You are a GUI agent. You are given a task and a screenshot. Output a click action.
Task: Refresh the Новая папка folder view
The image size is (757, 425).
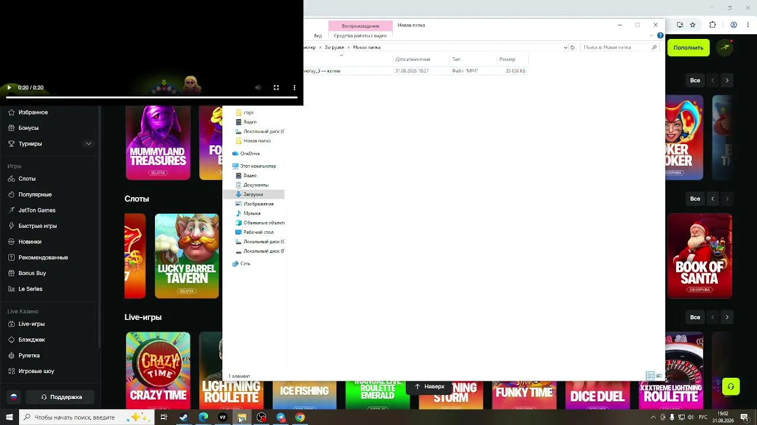[x=572, y=47]
